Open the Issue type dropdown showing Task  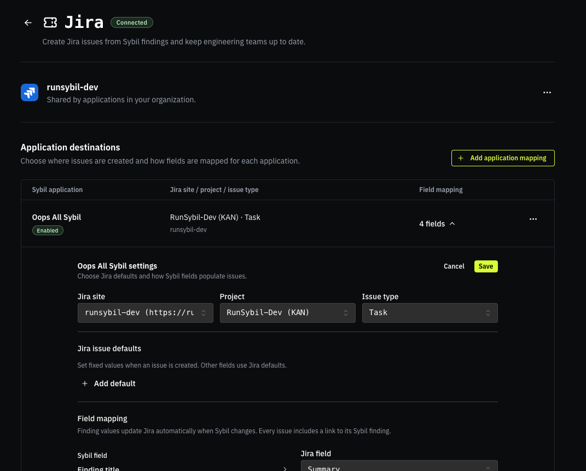(430, 312)
